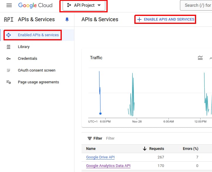Click the Library icon in sidebar

tap(9, 47)
